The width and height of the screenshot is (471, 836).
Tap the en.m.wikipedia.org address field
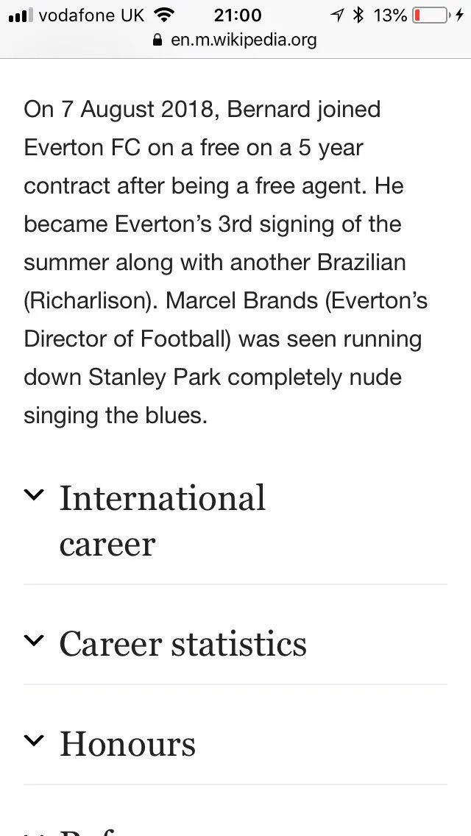point(243,40)
